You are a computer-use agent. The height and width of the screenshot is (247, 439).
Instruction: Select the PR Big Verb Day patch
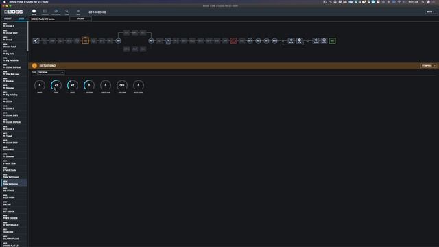14,93
